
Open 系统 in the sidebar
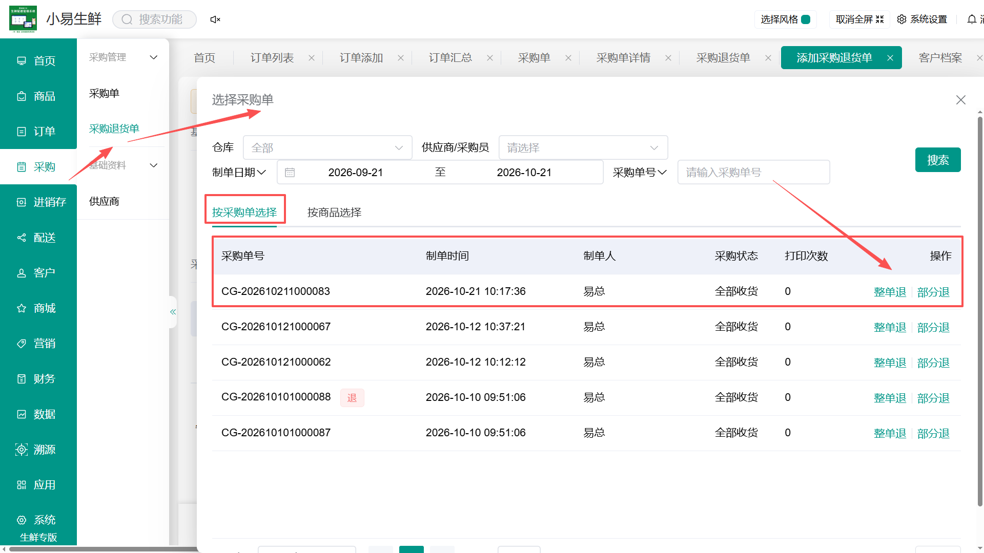click(38, 520)
